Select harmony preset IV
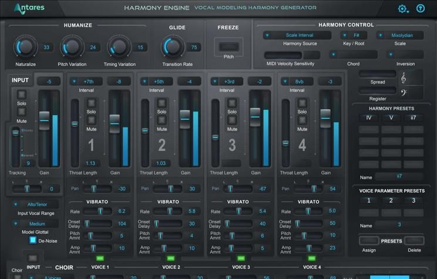 click(369, 117)
